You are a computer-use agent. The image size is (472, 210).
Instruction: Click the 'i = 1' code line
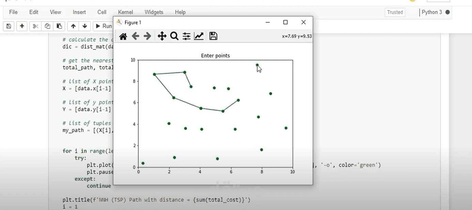tap(70, 207)
